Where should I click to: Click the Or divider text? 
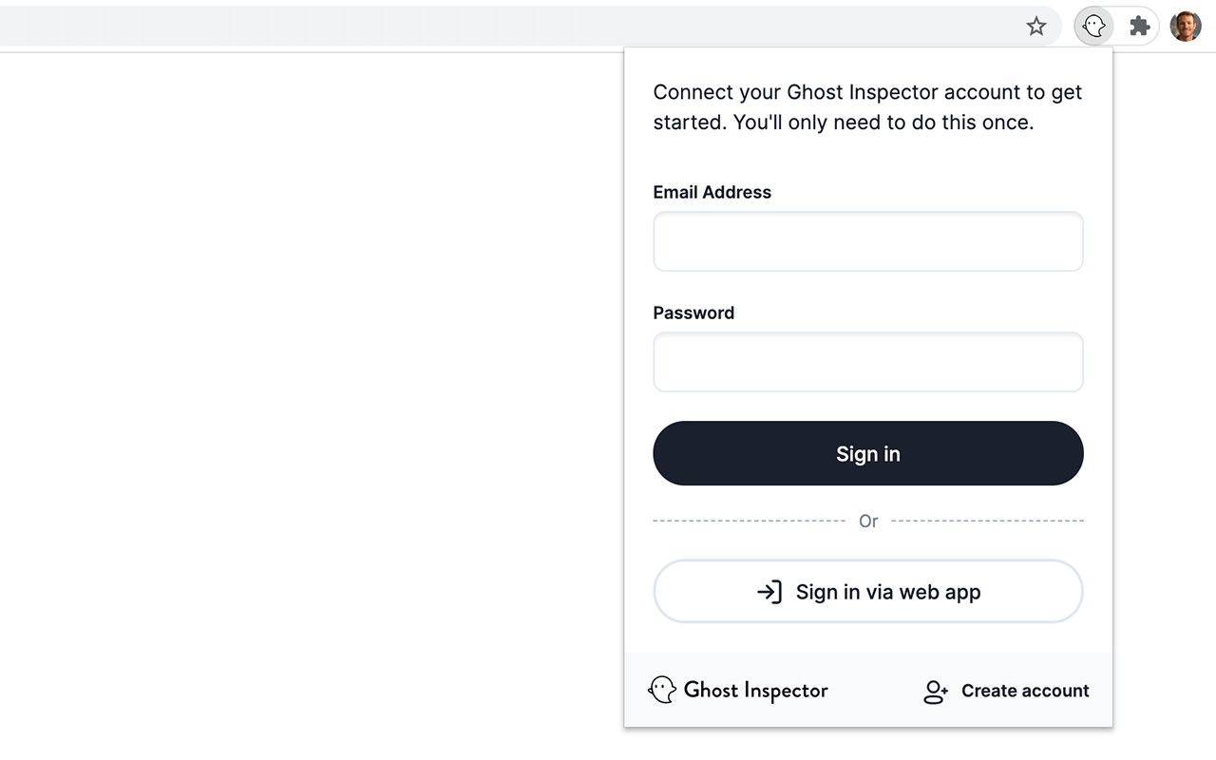click(x=867, y=521)
